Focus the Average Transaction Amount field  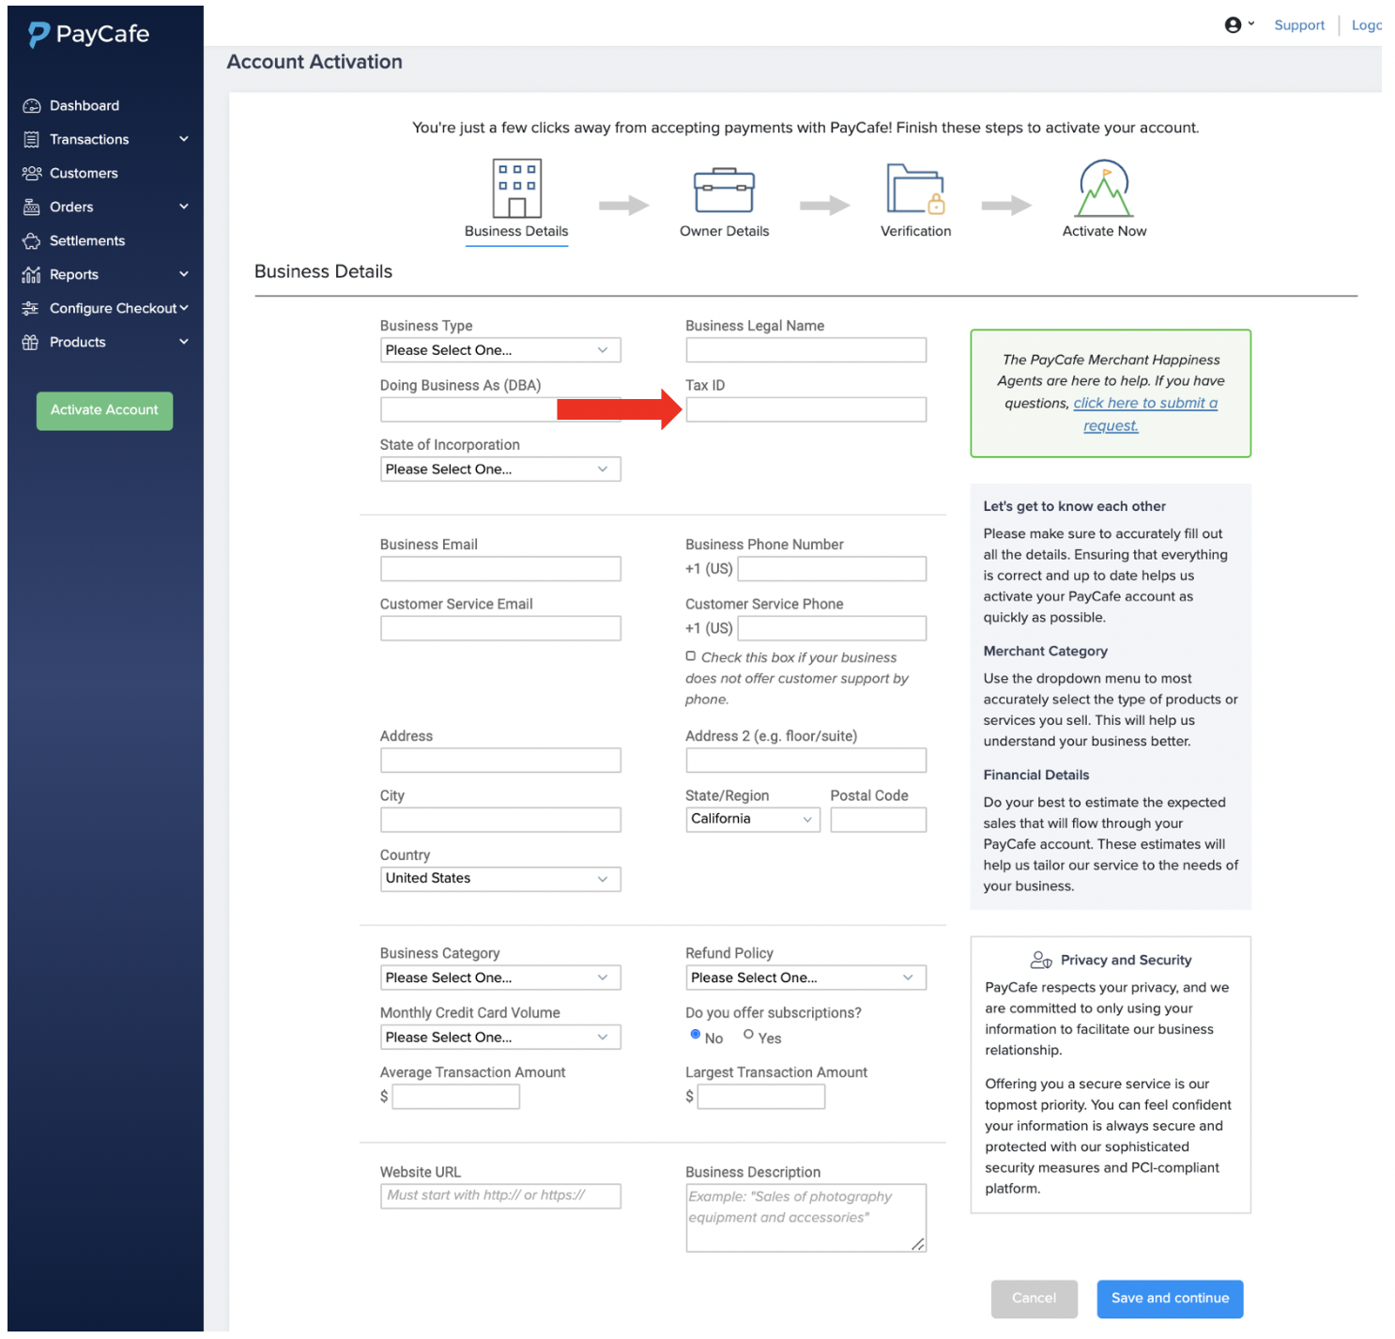[x=456, y=1098]
